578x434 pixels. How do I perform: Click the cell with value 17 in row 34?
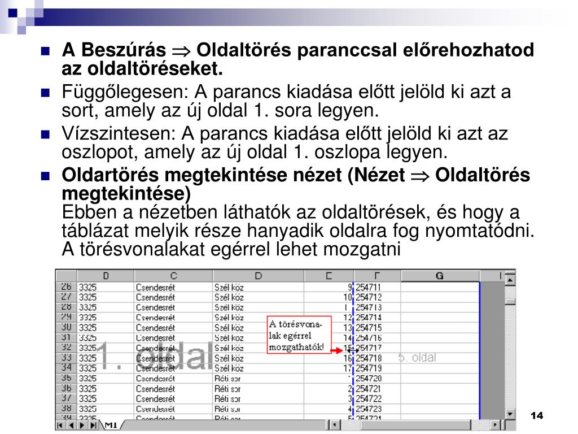click(329, 368)
